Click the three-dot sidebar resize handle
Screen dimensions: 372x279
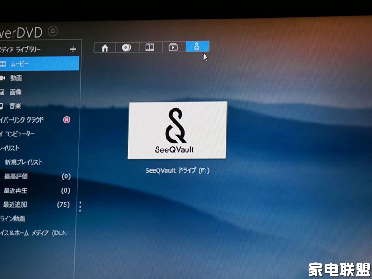[80, 207]
